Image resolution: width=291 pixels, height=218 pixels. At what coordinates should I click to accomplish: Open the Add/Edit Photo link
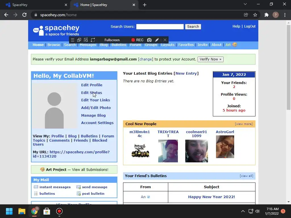point(96,108)
